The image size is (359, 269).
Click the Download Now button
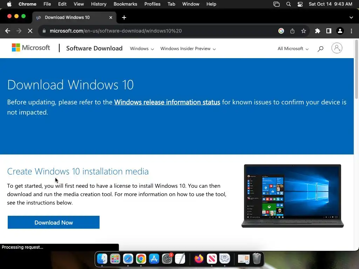(x=54, y=222)
